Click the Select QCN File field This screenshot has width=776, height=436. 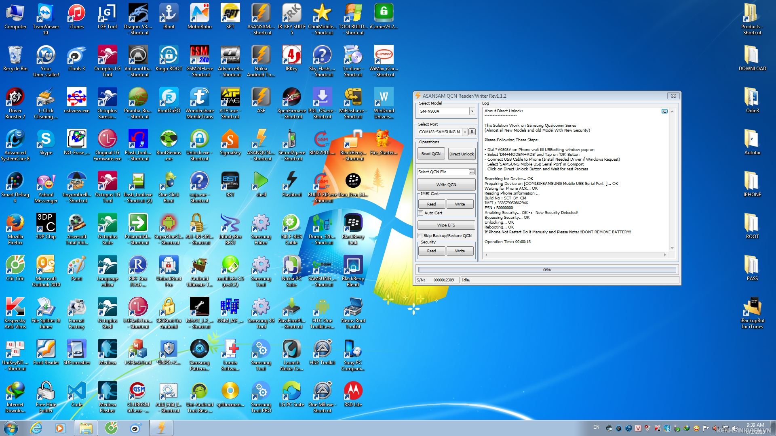(443, 172)
